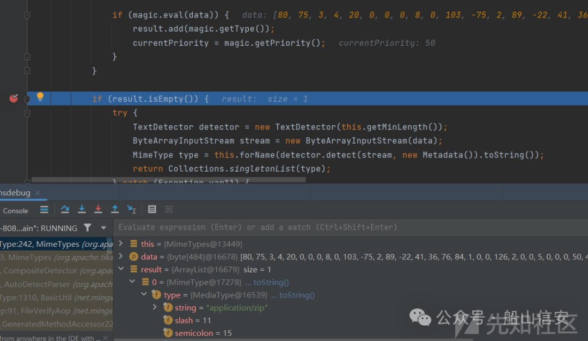Click the list icon beside 'result'
The width and height of the screenshot is (588, 341).
coord(133,269)
